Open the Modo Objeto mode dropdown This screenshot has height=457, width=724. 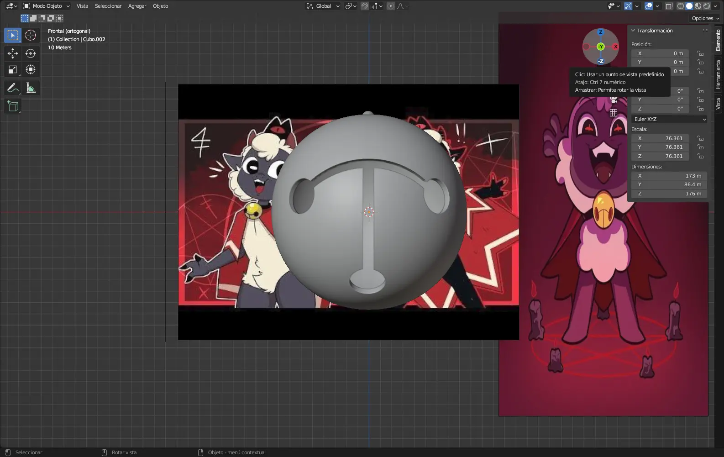tap(47, 6)
